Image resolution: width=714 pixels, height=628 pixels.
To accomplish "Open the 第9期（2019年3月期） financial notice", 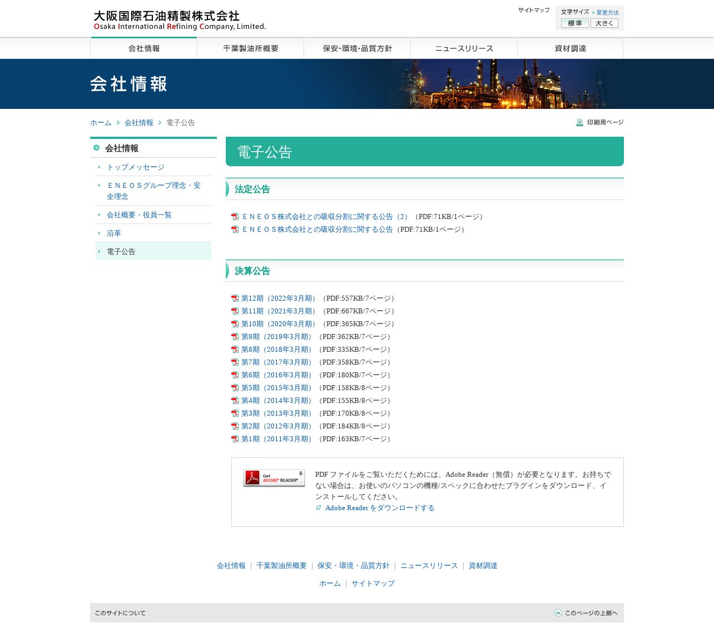I will 278,337.
